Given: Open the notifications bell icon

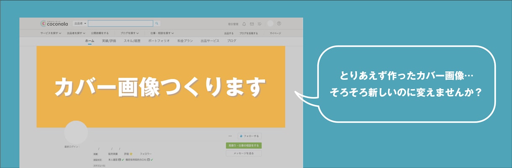Looking at the screenshot, I should [x=244, y=24].
